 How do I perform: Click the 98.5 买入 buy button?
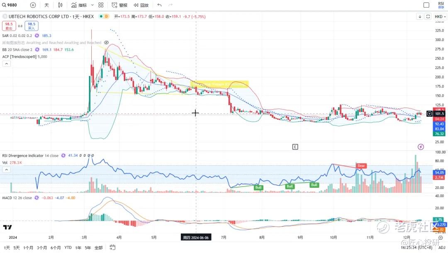[x=32, y=26]
